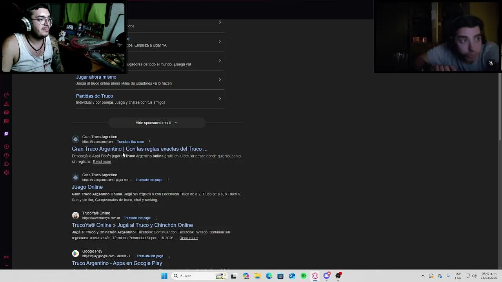Open the History clock icon in sidebar
502x282 pixels.
[6, 155]
